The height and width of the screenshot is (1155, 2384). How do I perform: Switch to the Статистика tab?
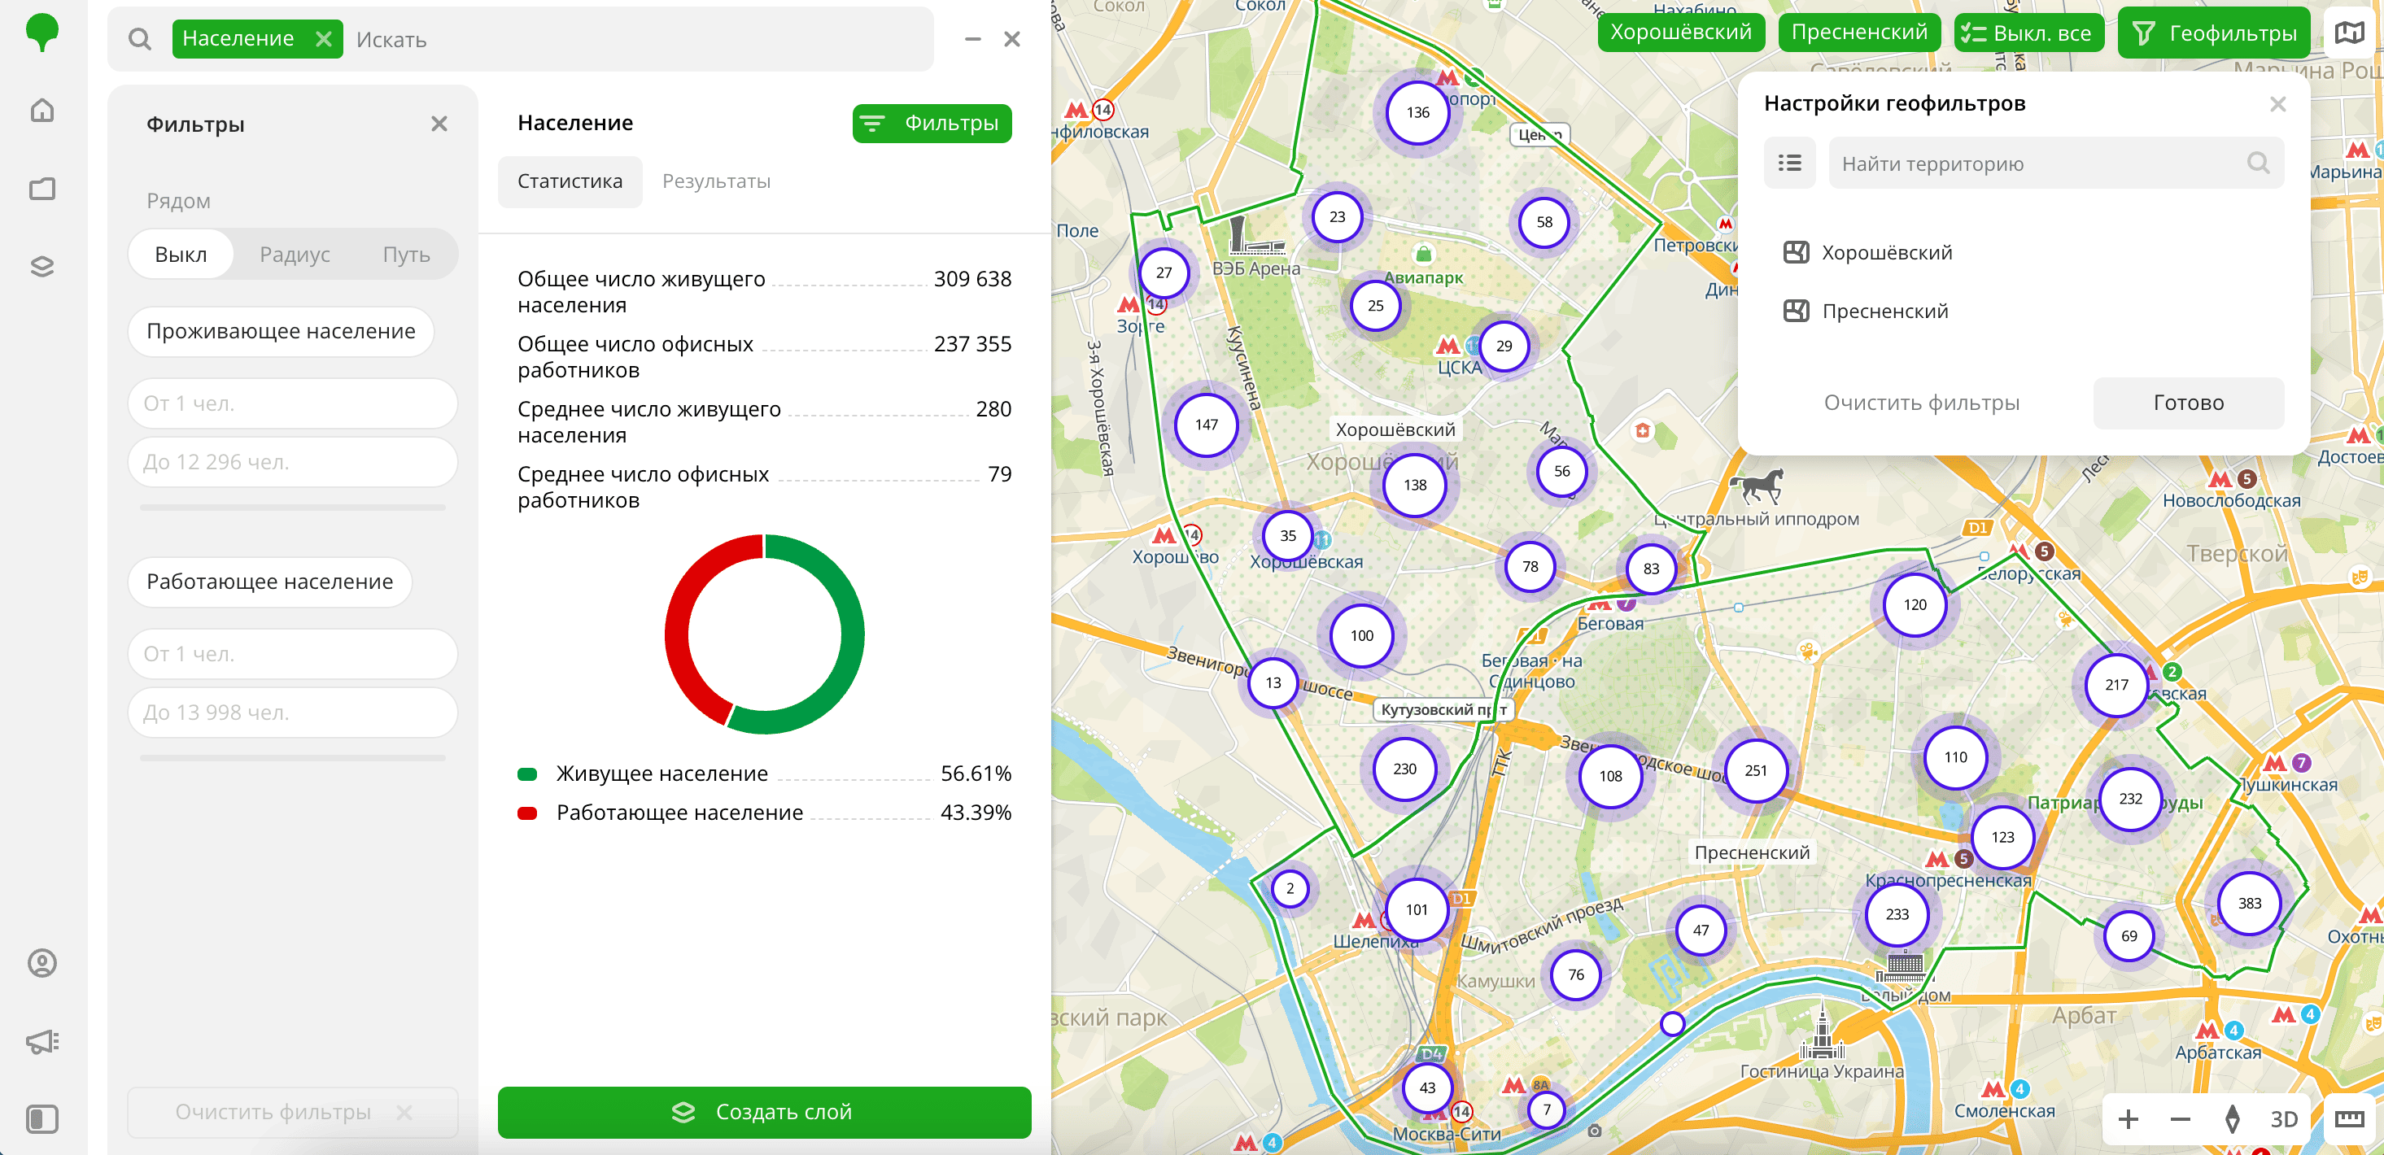click(x=570, y=181)
